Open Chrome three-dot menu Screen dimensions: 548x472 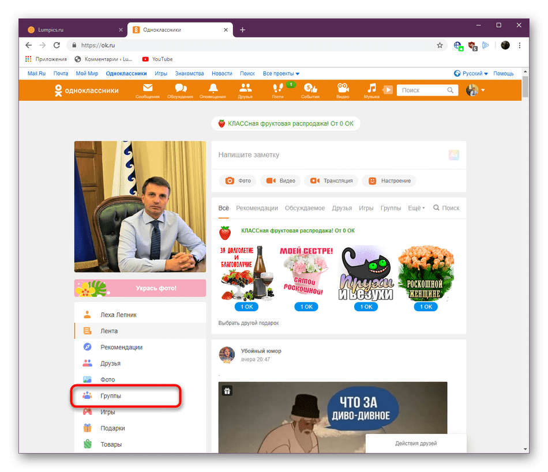(520, 45)
